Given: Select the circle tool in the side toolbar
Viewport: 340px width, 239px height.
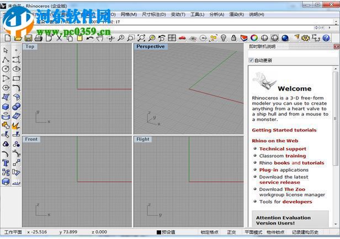Looking at the screenshot, I should point(6,69).
